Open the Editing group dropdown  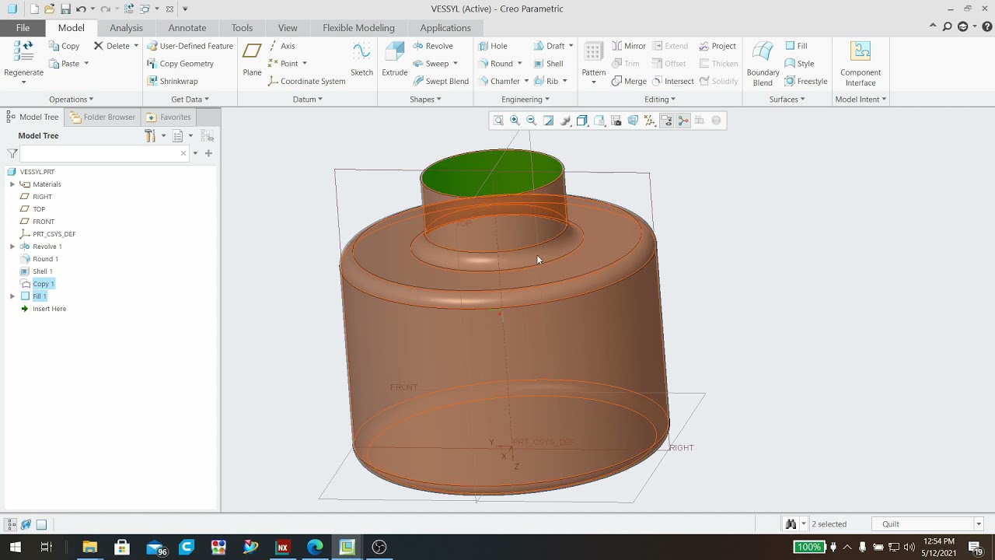(660, 100)
